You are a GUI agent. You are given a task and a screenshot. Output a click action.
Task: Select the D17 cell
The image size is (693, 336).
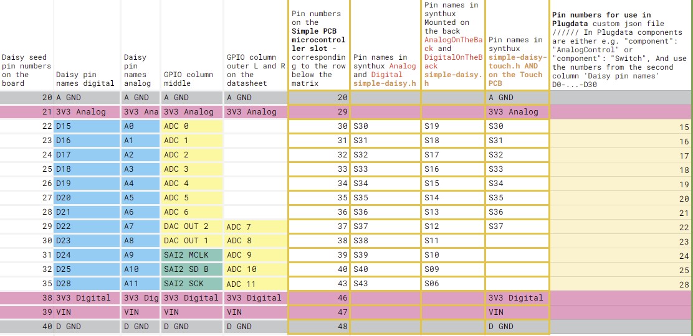87,155
